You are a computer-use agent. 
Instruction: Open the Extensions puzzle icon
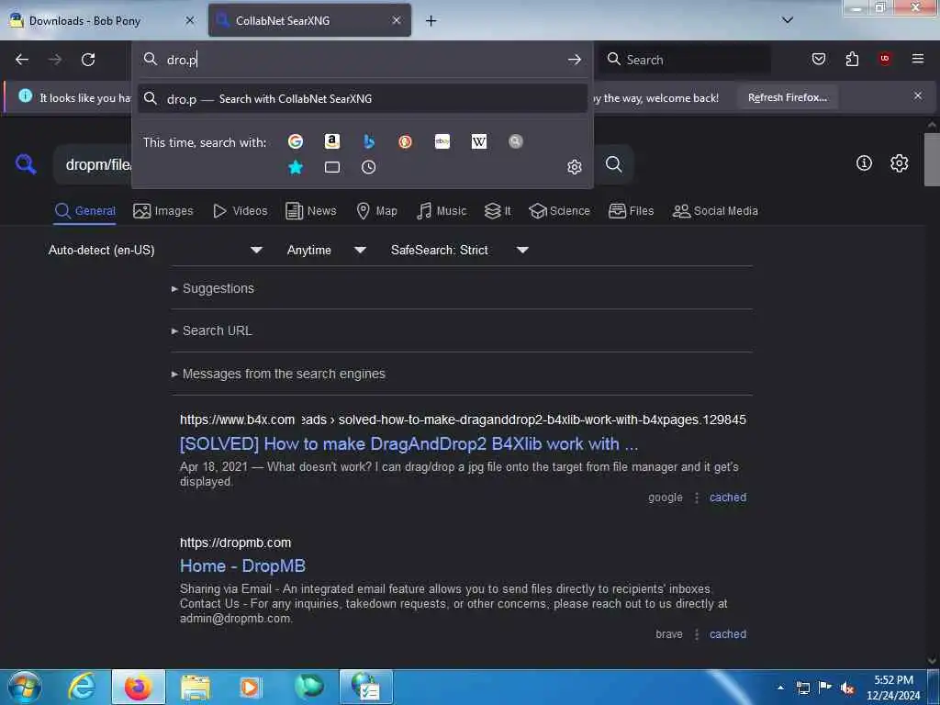(x=852, y=59)
